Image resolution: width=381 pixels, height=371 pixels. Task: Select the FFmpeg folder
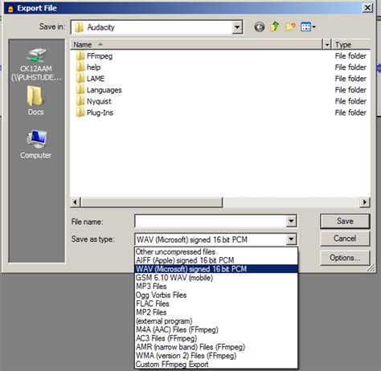(94, 56)
